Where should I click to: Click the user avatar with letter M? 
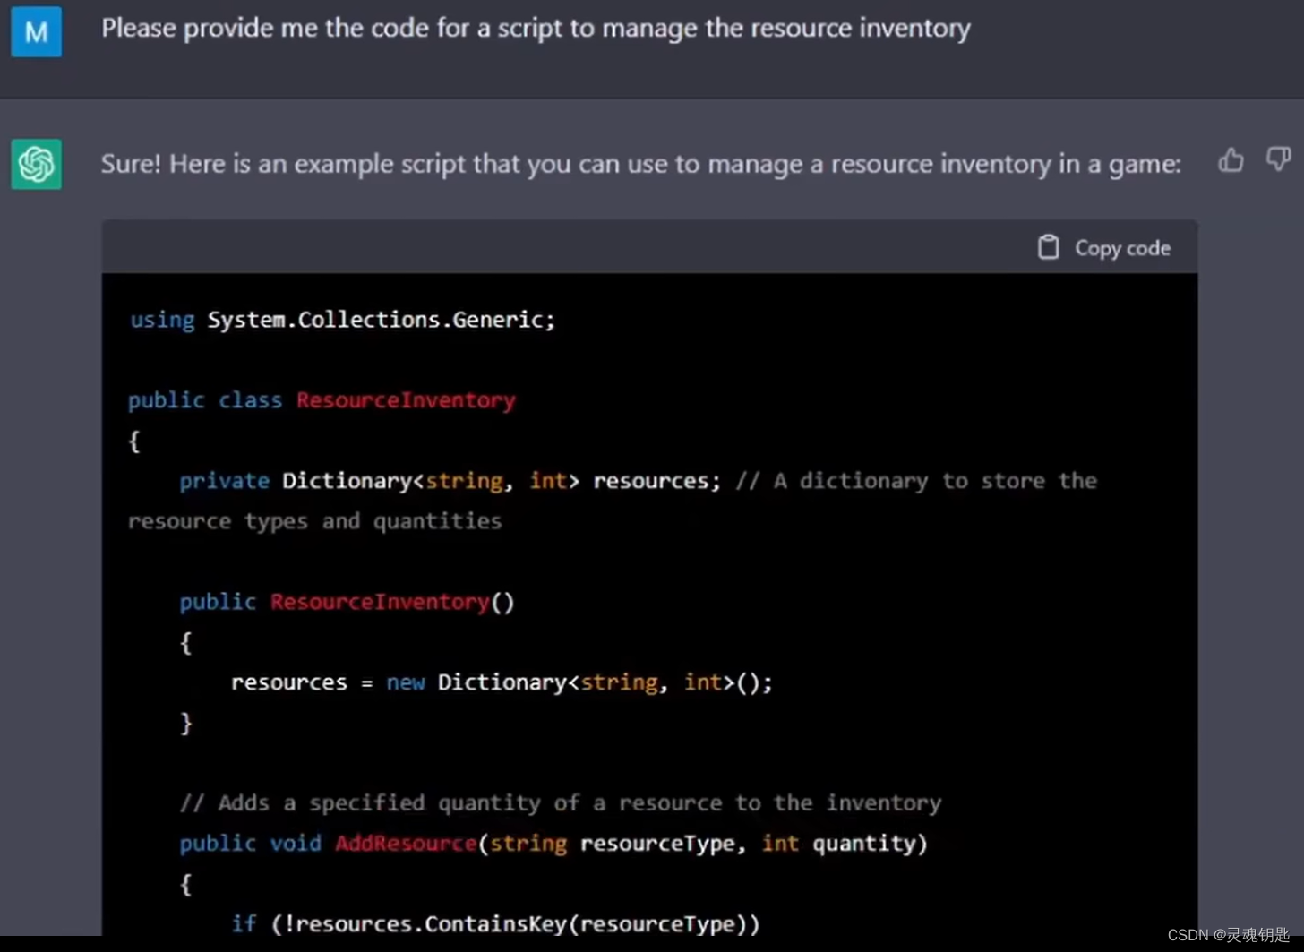37,31
